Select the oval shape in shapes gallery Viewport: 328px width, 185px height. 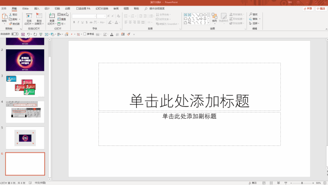pos(205,15)
